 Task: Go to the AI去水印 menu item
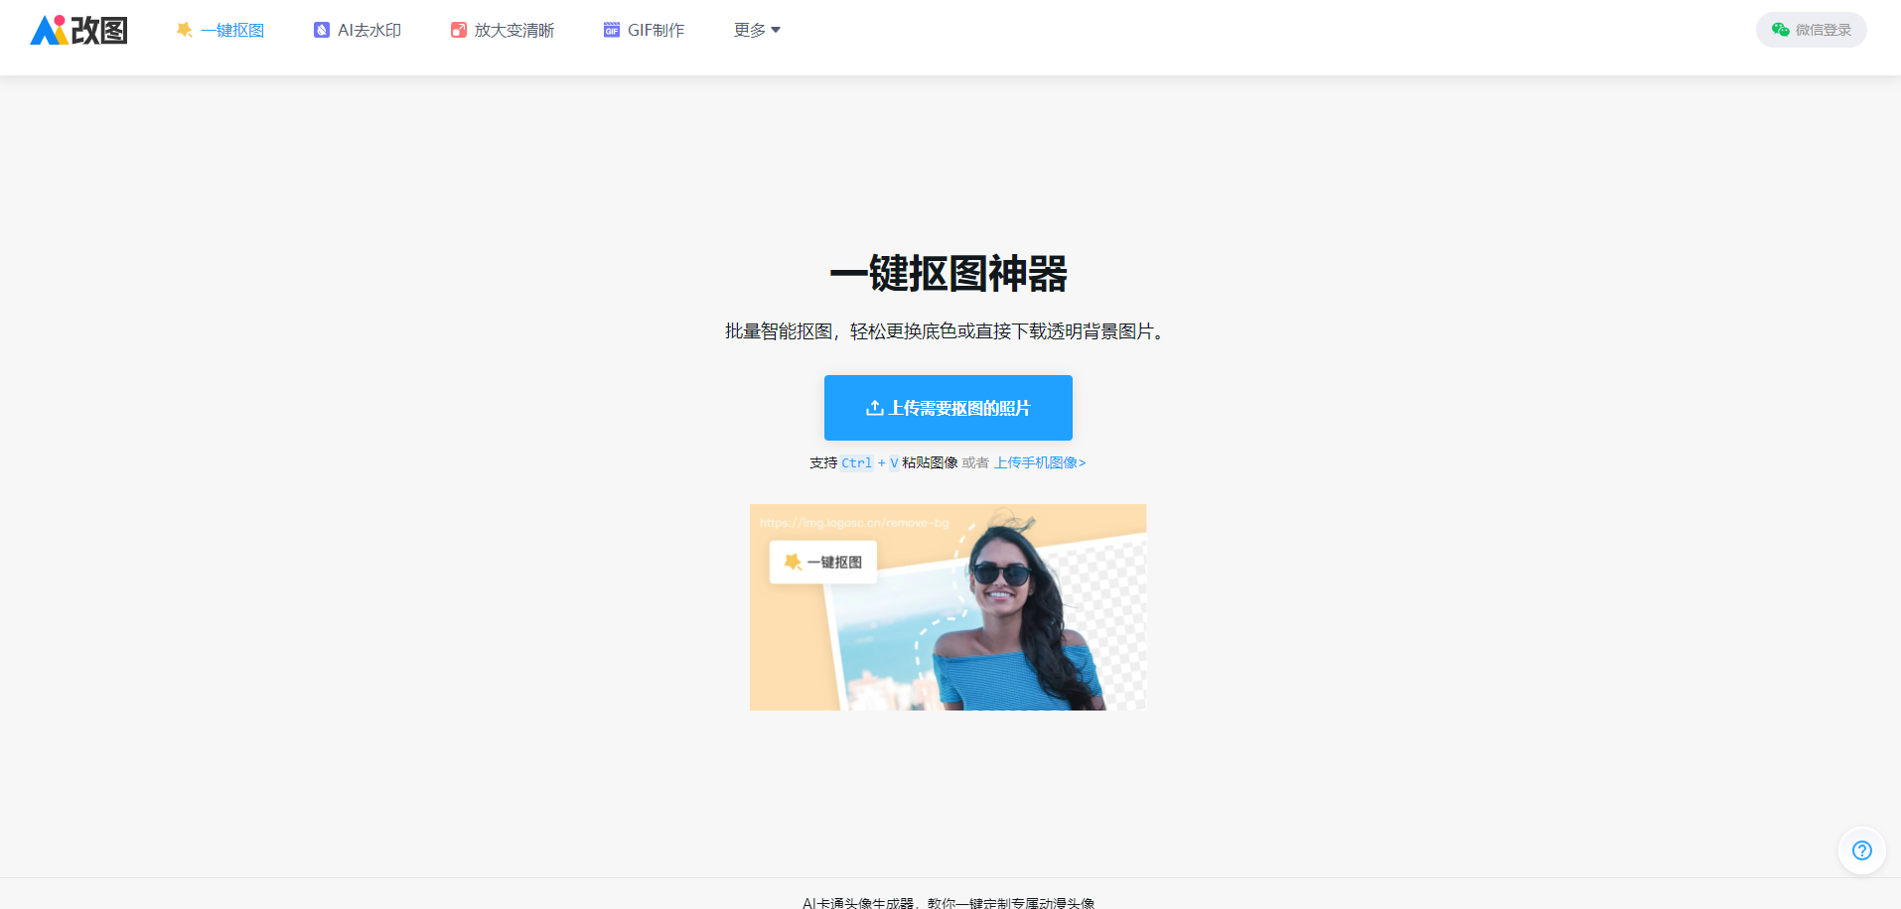(369, 30)
